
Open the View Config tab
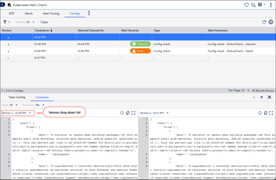(17, 97)
